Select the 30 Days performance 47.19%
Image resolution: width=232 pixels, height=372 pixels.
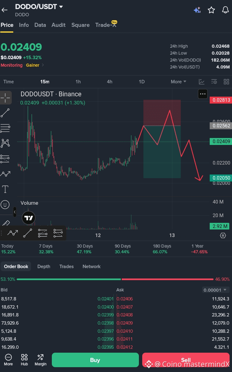[x=85, y=249]
